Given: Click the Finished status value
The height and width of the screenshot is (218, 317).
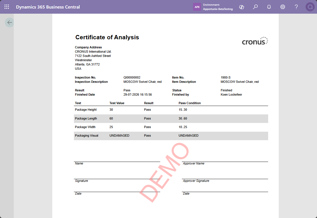Looking at the screenshot, I should [x=226, y=91].
